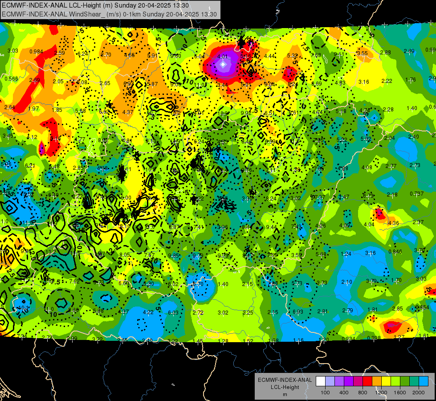Click the wind shear value 3.55
This screenshot has width=436, height=401.
(363, 53)
